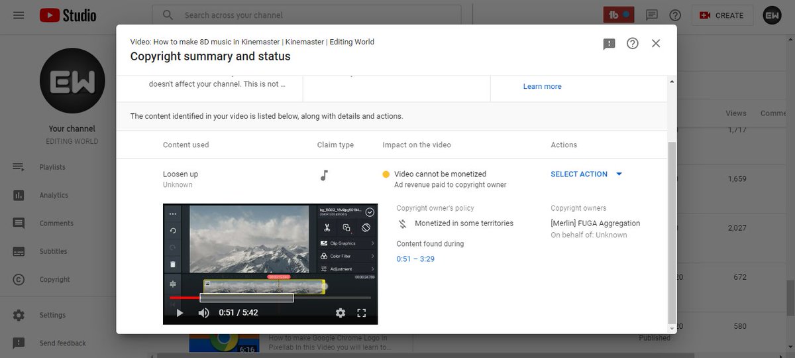The image size is (795, 358).
Task: Click the Analytics bar chart icon
Action: click(x=19, y=195)
